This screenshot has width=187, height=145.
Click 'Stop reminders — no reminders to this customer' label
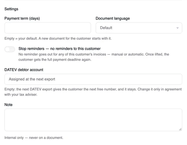coord(59,48)
